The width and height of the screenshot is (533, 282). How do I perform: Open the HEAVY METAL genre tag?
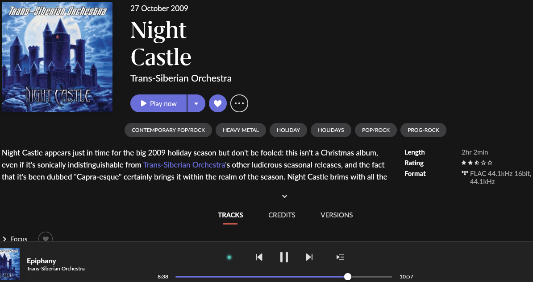[x=241, y=130]
